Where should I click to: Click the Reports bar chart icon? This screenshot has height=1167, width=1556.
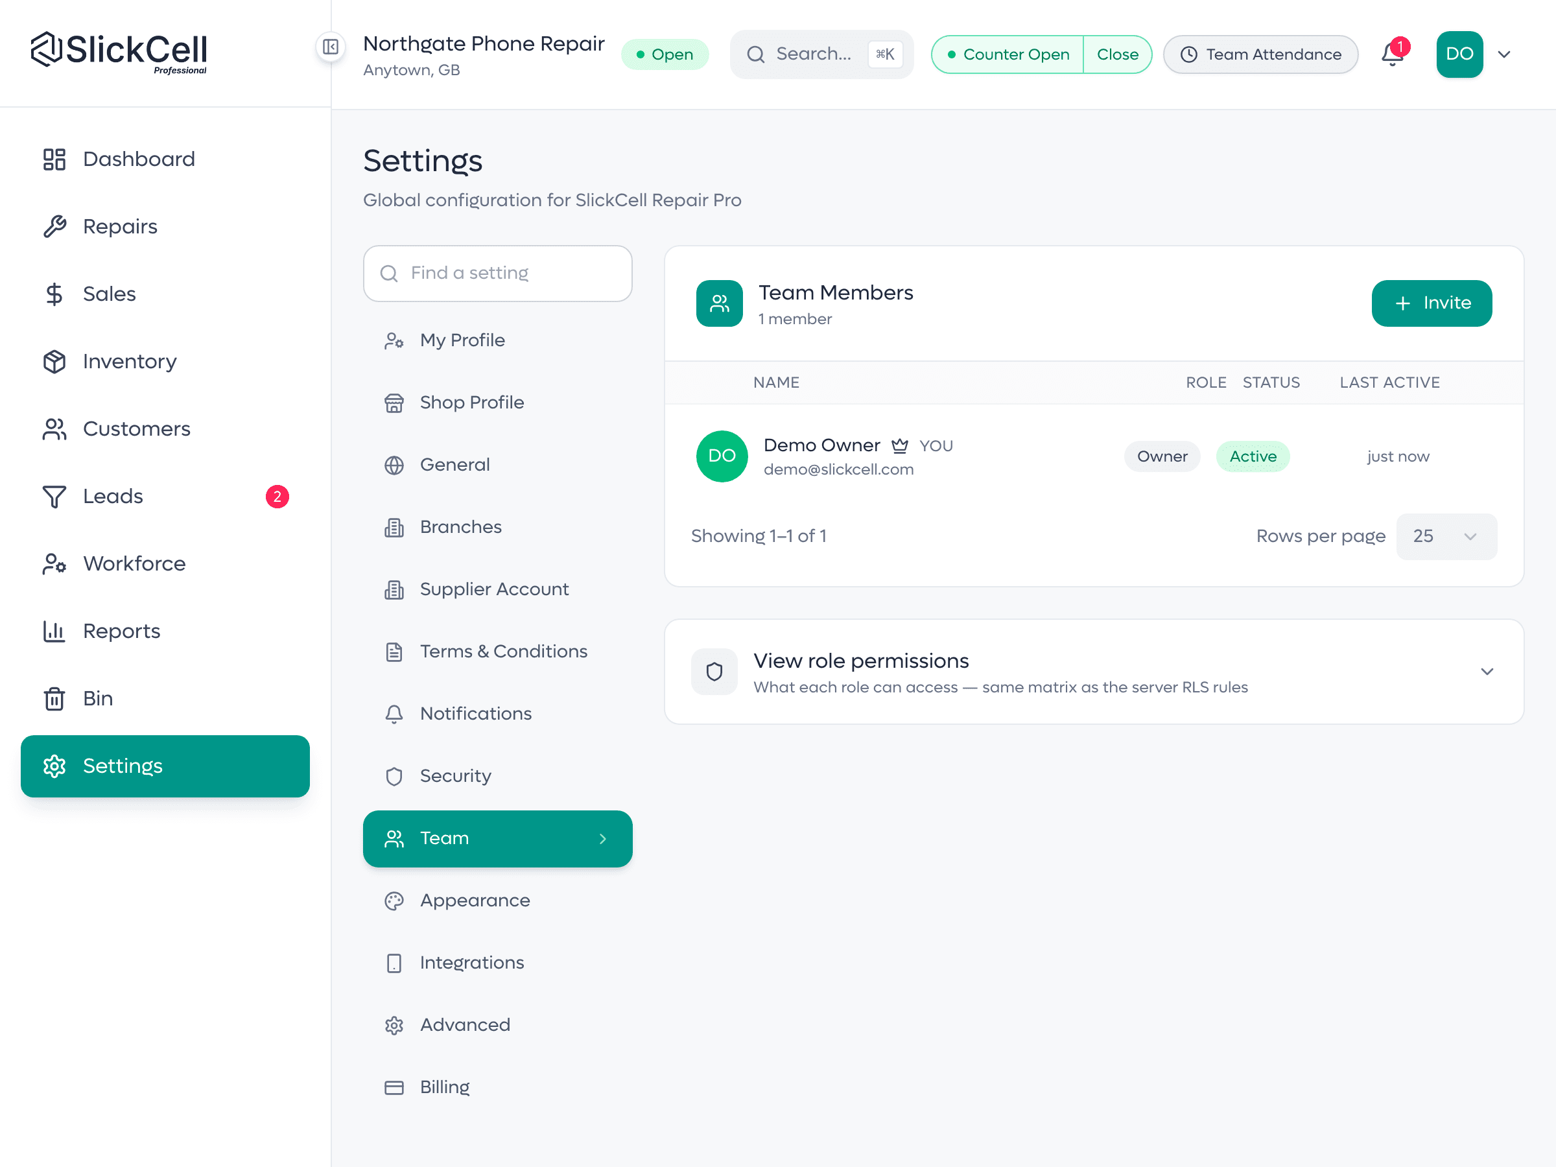(54, 631)
